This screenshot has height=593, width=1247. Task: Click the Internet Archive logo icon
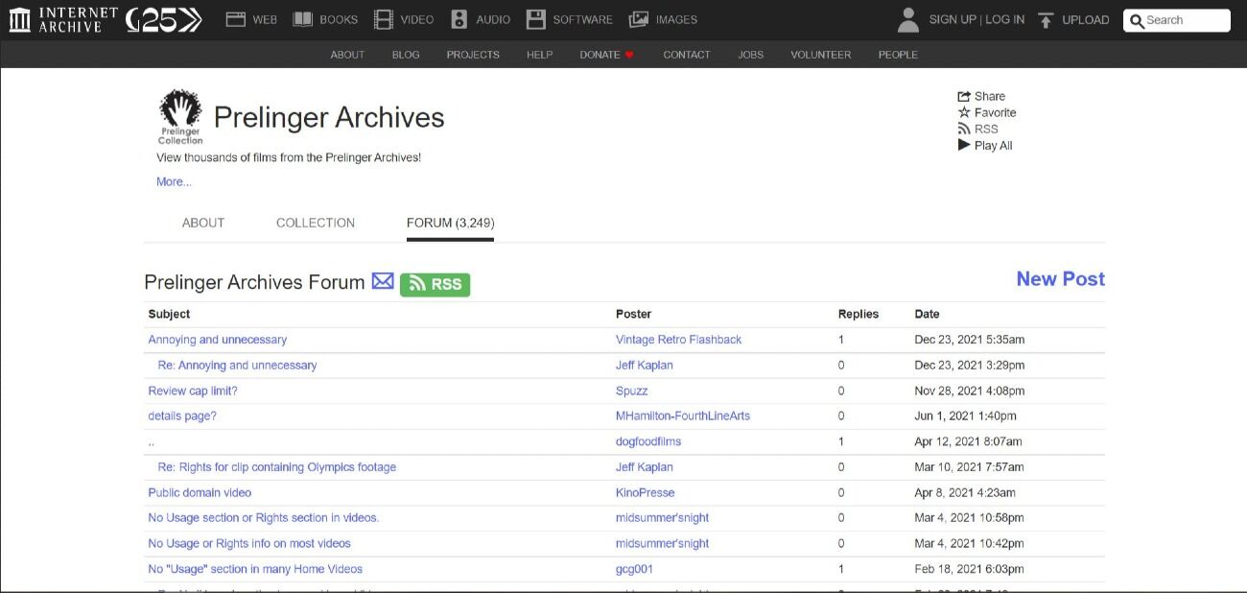19,20
